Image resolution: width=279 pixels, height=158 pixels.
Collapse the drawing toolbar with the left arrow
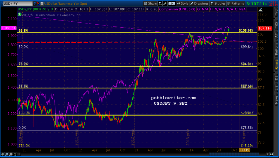point(19,154)
